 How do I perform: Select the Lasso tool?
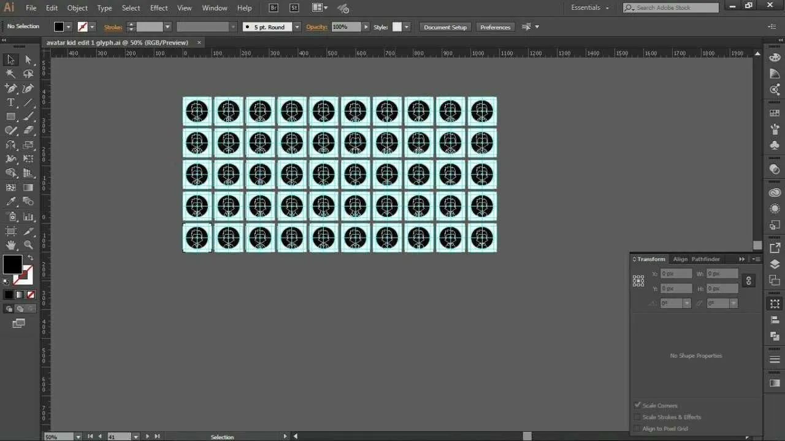pos(28,73)
